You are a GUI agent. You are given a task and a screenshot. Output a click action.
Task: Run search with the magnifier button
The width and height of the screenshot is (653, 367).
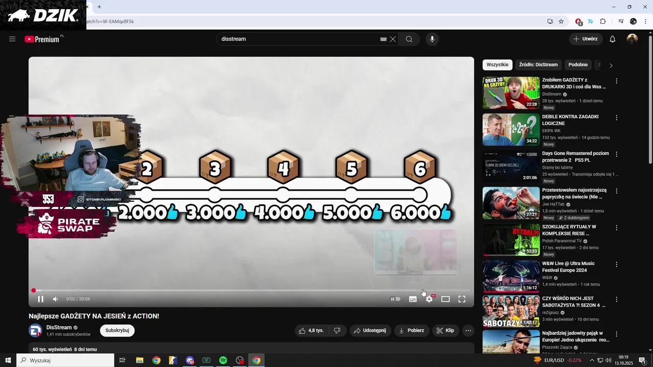click(409, 39)
